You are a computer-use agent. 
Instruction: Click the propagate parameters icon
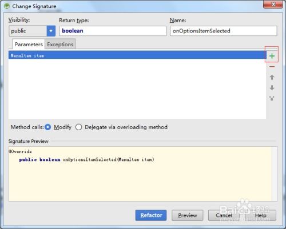tap(272, 98)
